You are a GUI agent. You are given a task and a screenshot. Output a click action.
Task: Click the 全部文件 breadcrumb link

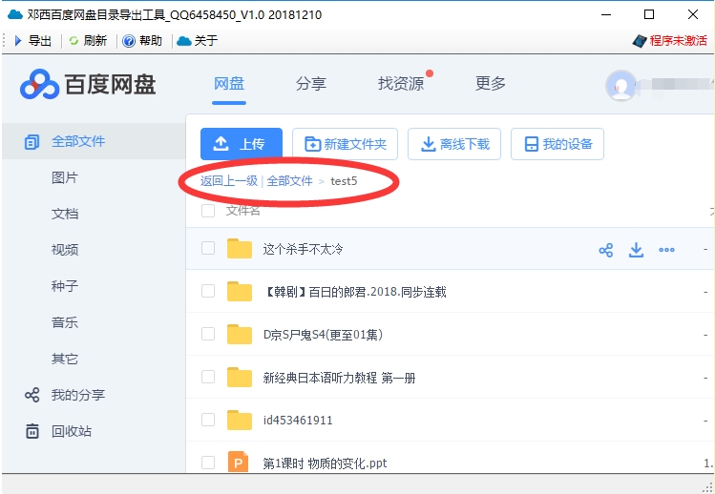click(x=289, y=181)
